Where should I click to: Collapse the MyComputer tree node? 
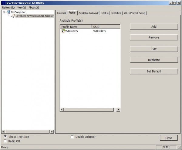click(4, 12)
